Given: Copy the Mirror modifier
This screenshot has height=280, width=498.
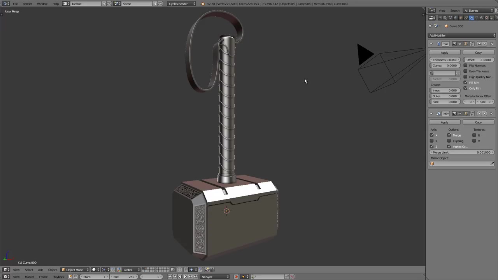Looking at the screenshot, I should (x=478, y=122).
